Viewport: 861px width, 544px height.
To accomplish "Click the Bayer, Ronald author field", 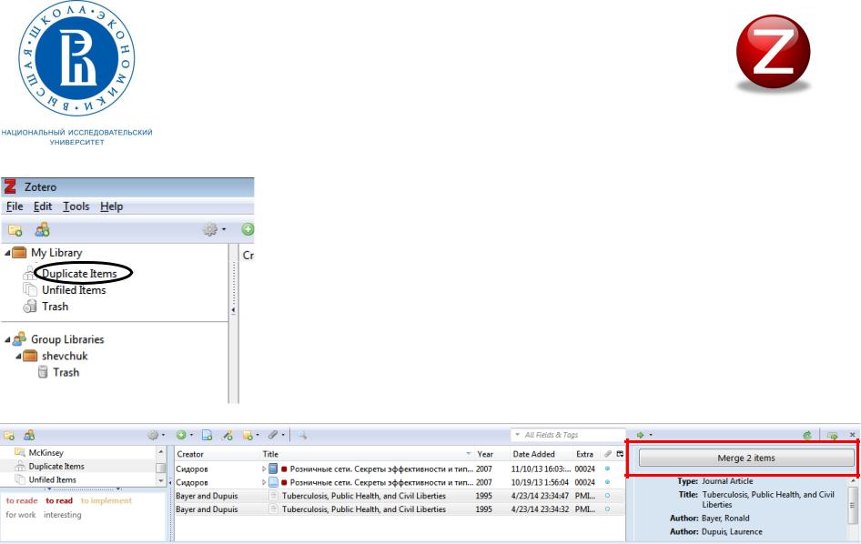I will pyautogui.click(x=724, y=519).
